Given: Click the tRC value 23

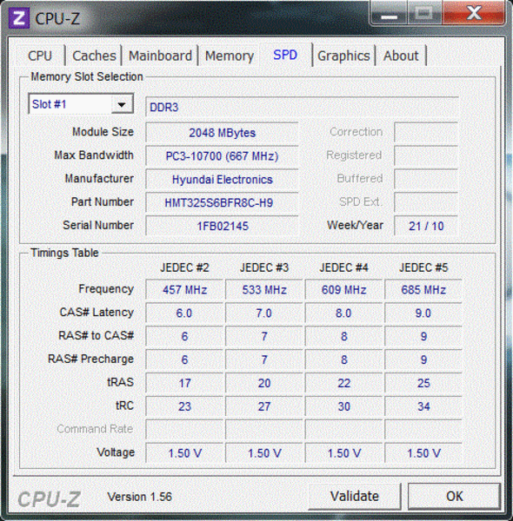Looking at the screenshot, I should tap(184, 406).
